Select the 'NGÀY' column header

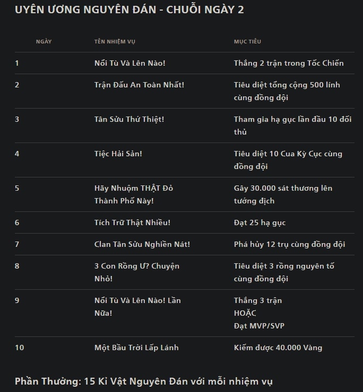tap(44, 41)
